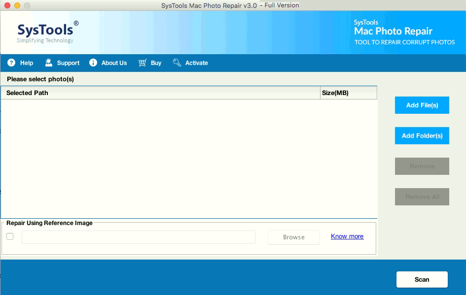Viewport: 466px width, 295px height.
Task: Click the Activate key icon
Action: [x=177, y=63]
